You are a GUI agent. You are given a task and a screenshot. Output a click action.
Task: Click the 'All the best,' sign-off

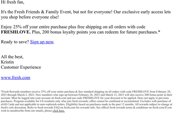tap(12, 57)
